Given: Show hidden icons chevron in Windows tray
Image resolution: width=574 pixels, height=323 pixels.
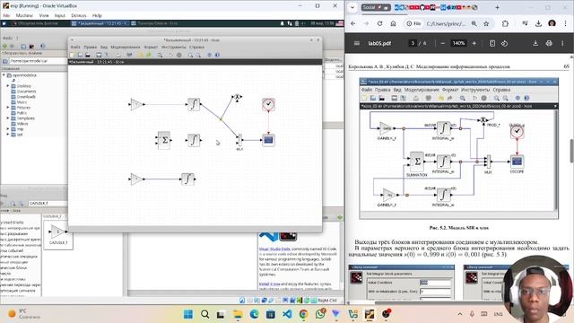Looking at the screenshot, I should click(x=460, y=314).
